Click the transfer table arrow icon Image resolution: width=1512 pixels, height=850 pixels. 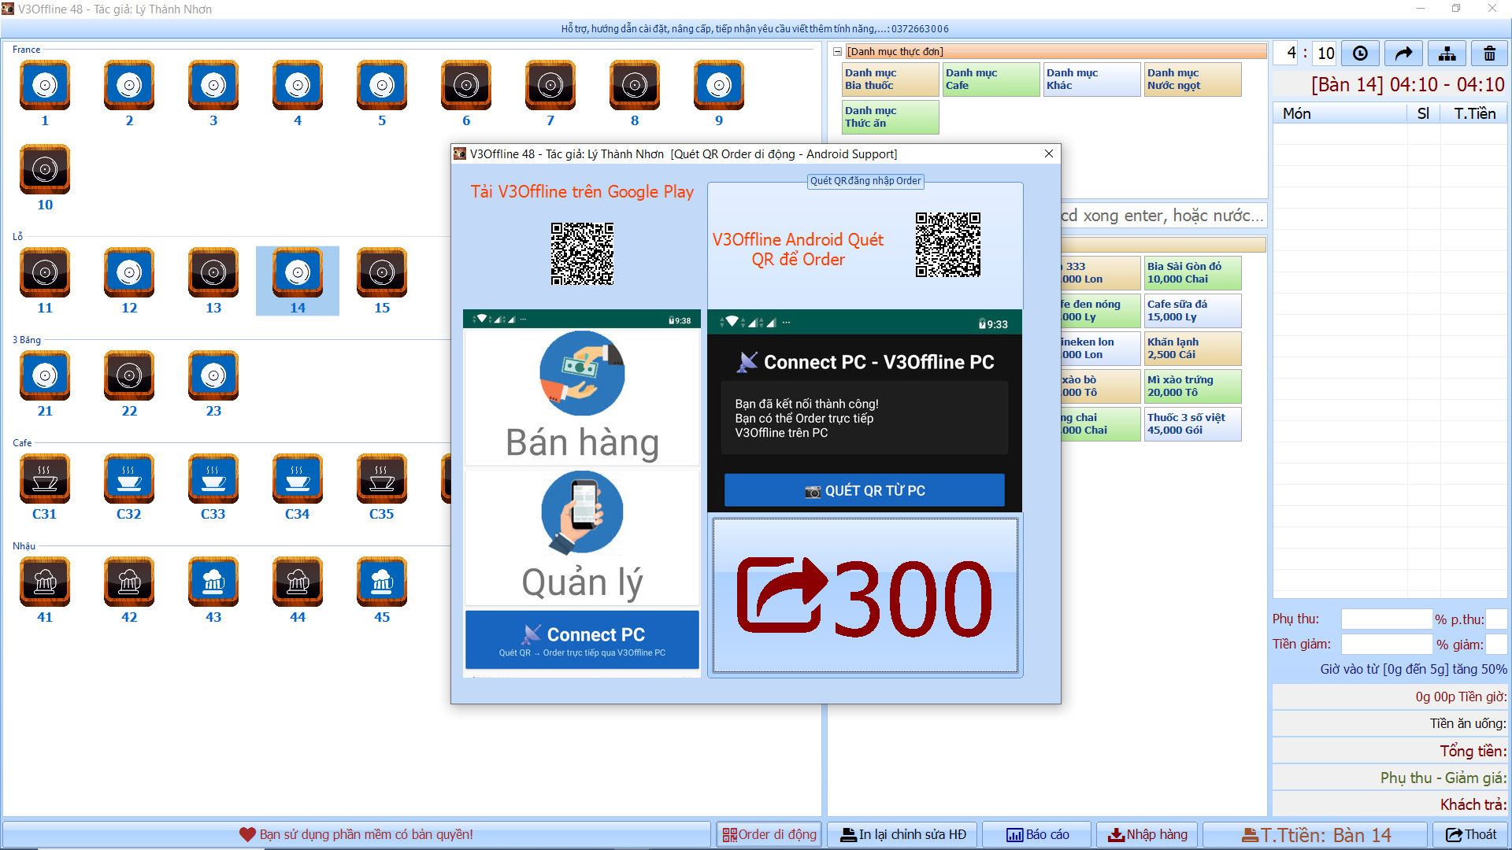coord(1403,54)
